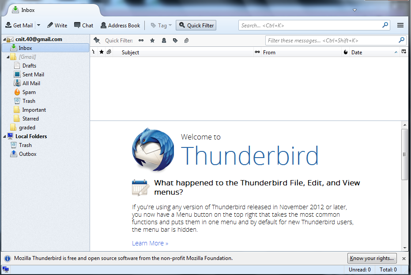Image resolution: width=411 pixels, height=275 pixels.
Task: Open the Tag dropdown
Action: pos(161,26)
